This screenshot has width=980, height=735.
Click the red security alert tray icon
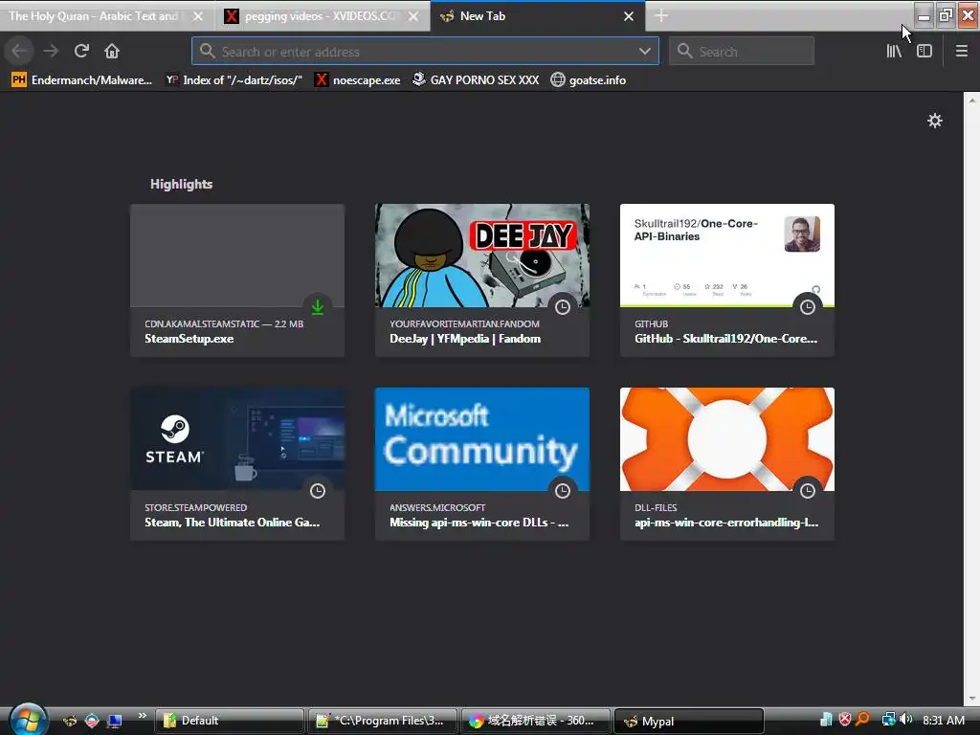click(x=845, y=720)
